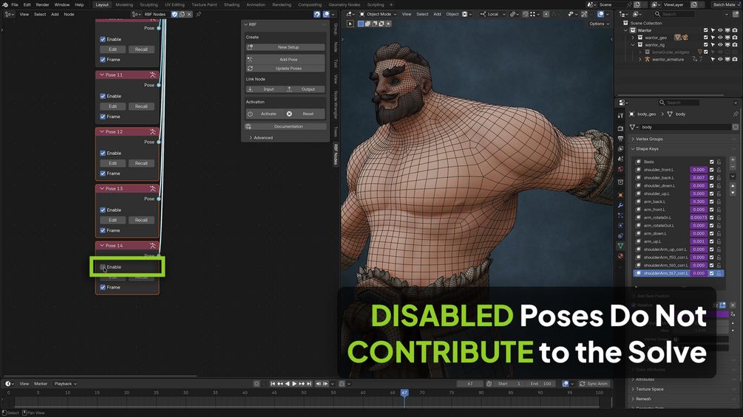Open the Modifiers wrench tab icon
The width and height of the screenshot is (743, 417).
(x=620, y=205)
